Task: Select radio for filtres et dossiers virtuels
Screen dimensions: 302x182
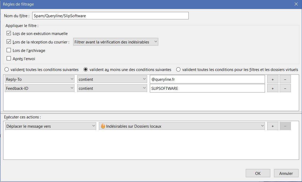Action: [178, 70]
